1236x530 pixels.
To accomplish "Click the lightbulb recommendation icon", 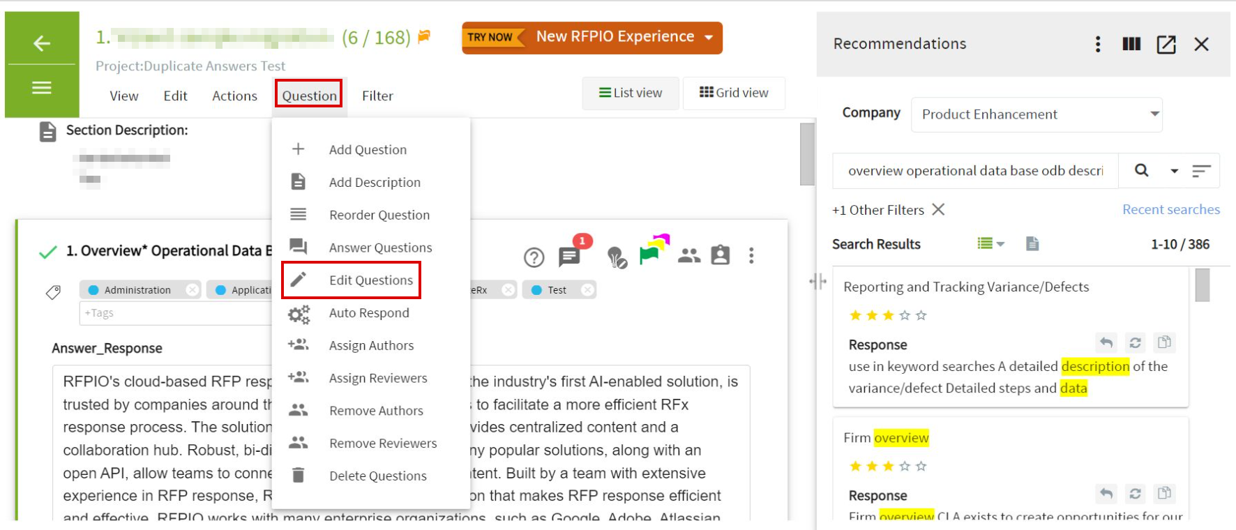I will (x=617, y=257).
